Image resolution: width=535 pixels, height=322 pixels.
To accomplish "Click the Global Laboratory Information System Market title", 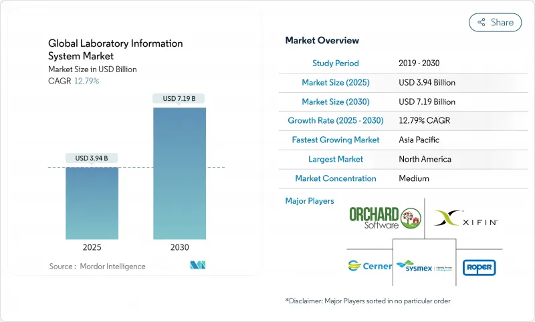I will click(115, 50).
